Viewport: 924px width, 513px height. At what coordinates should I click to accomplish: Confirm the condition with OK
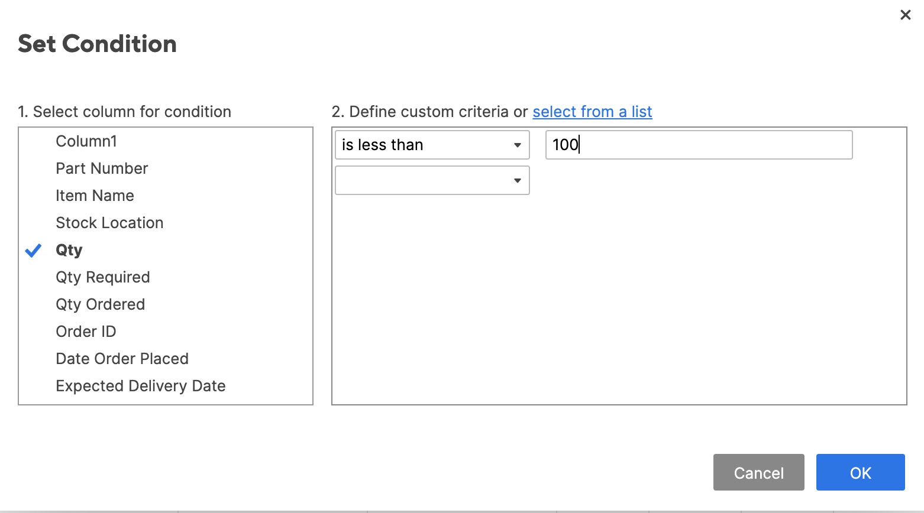click(x=860, y=472)
